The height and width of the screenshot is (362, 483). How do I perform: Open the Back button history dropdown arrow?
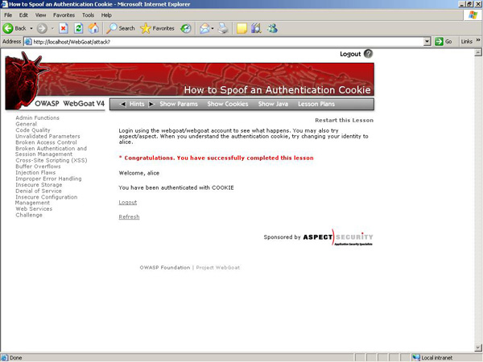click(31, 28)
